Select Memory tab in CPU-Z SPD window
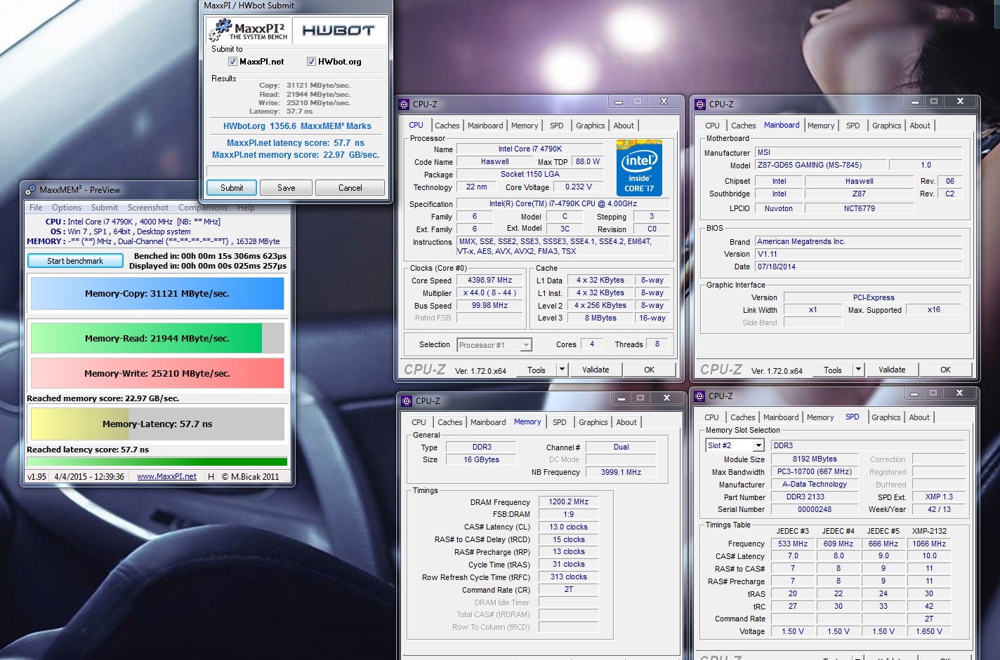1000x660 pixels. [820, 417]
